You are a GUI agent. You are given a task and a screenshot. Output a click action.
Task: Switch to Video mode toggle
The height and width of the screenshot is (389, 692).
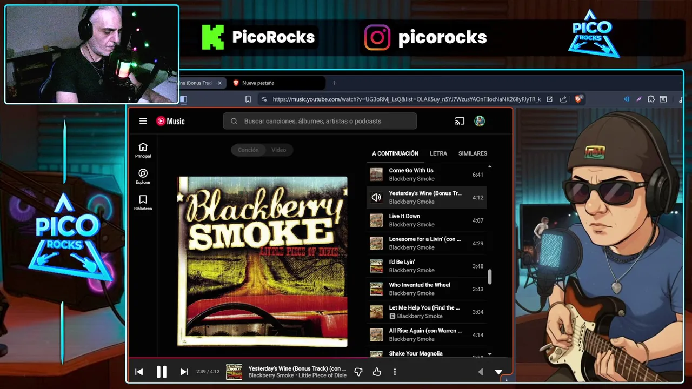(279, 150)
